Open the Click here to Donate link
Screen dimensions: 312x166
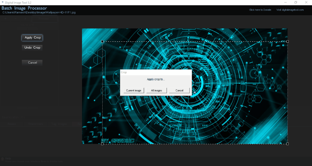(x=260, y=10)
